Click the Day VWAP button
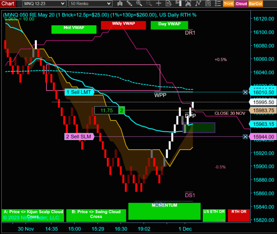 point(169,25)
